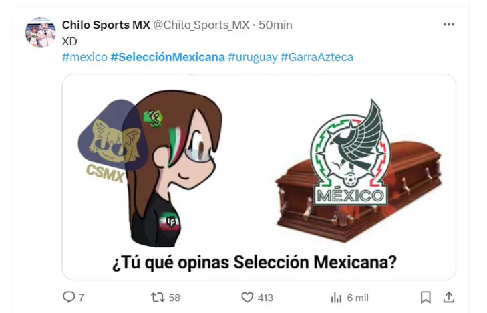Click the 58 reposts count

pos(174,298)
